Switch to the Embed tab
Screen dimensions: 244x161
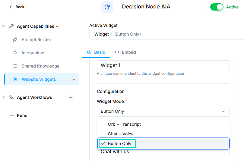125,52
